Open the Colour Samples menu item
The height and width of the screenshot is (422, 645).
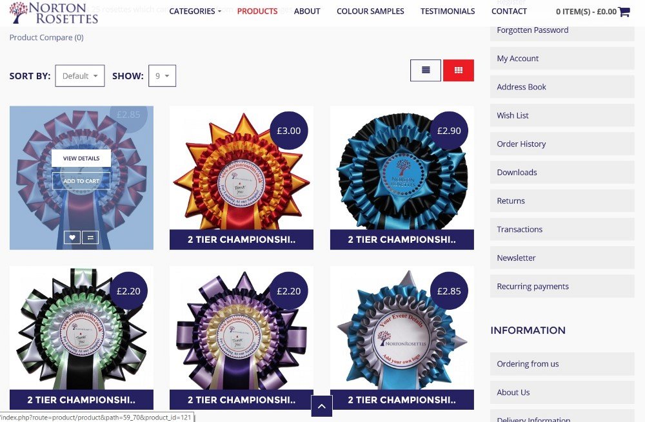(370, 11)
